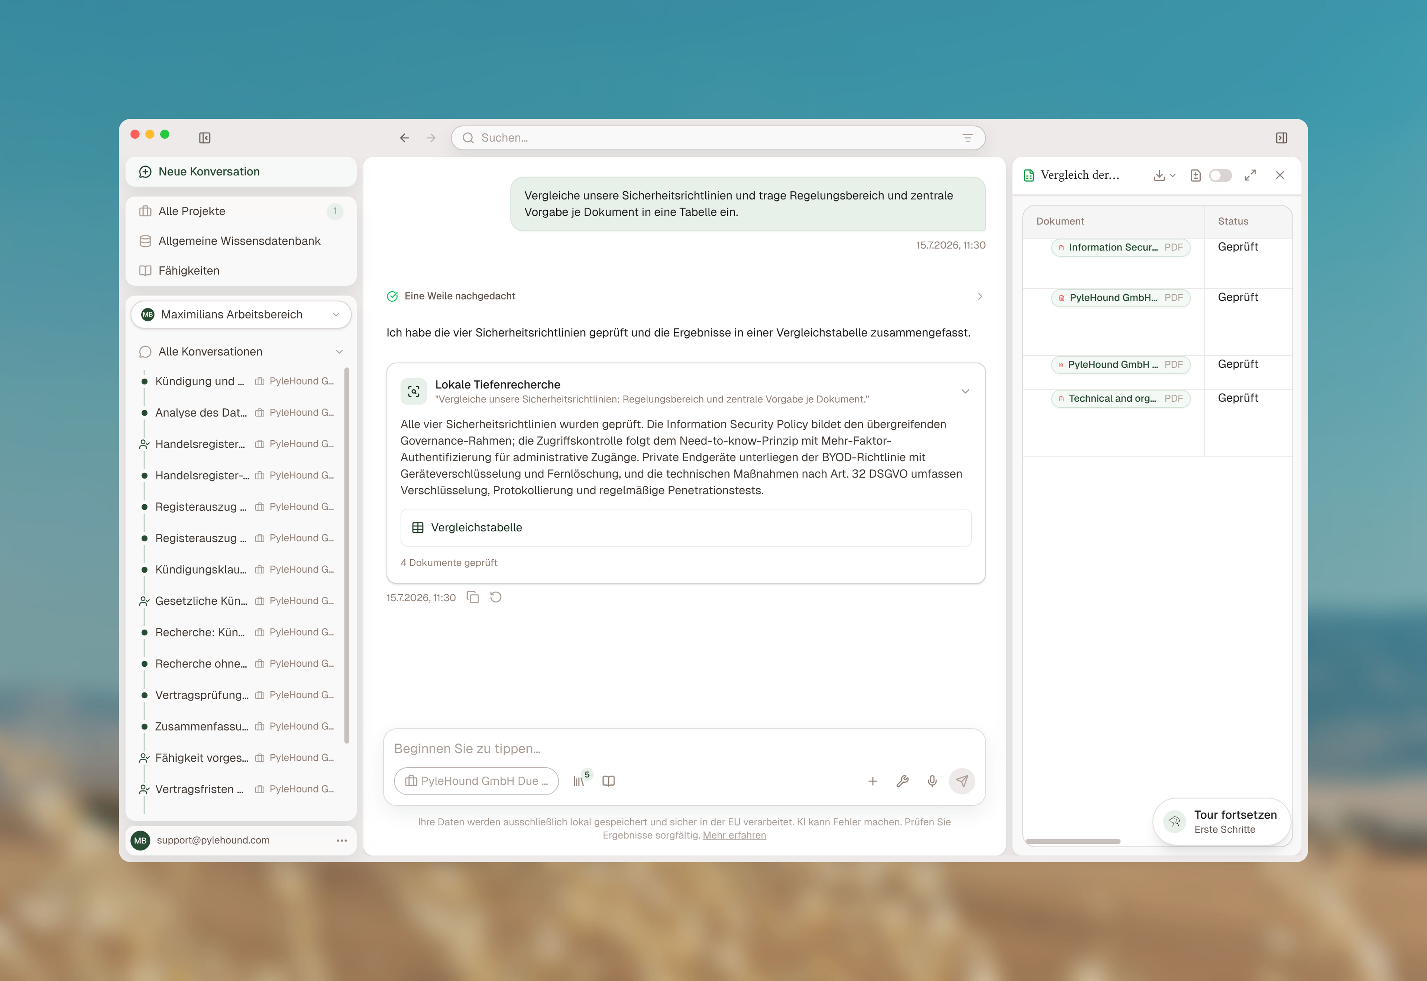Open 'Technical and org...' PDF chip
The width and height of the screenshot is (1427, 981).
pos(1121,398)
